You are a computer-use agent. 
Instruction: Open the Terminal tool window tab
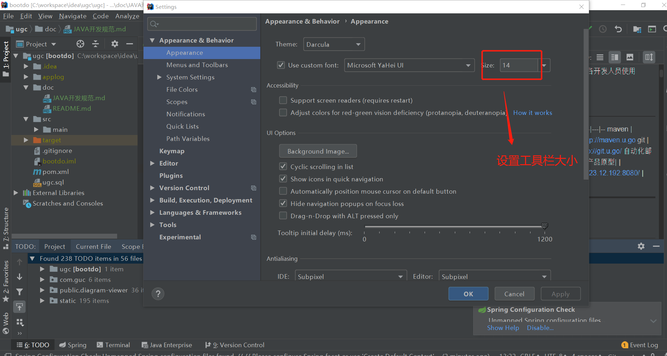[x=113, y=345]
